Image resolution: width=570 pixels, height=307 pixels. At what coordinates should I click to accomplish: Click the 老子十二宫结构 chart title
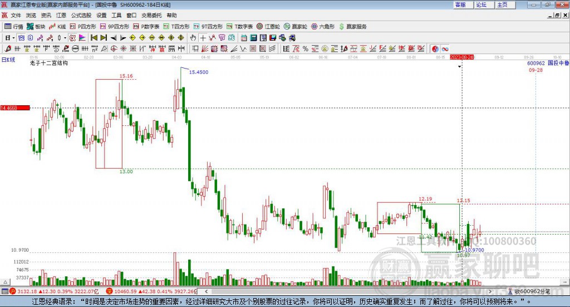coord(49,64)
